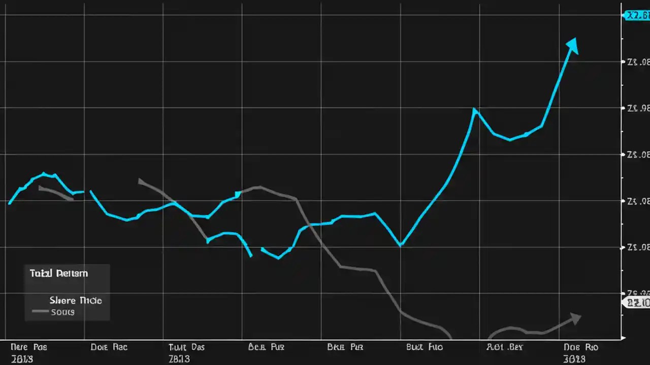
Task: Click the white price badge on the lower right axis
Action: [x=636, y=303]
